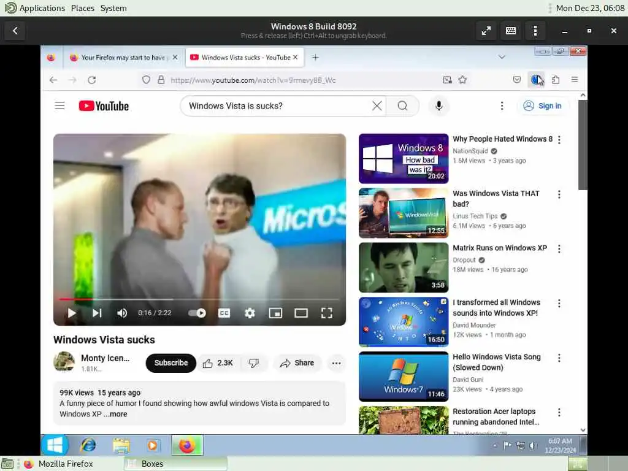This screenshot has width=628, height=471.
Task: Go back in Boxes header
Action: click(15, 31)
